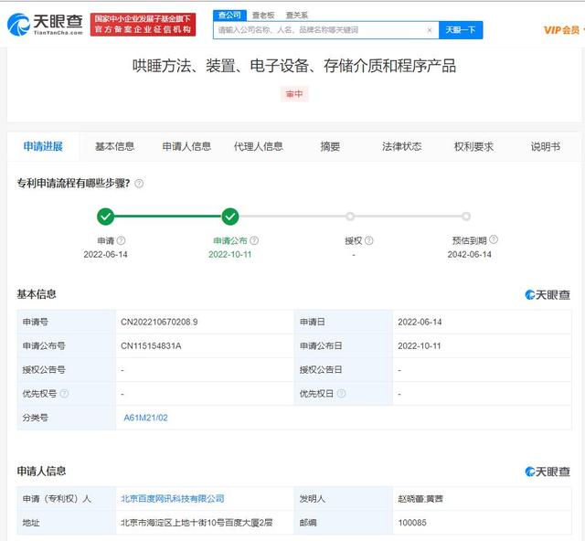Open classification link A61M21/02
The image size is (585, 541).
pos(146,418)
